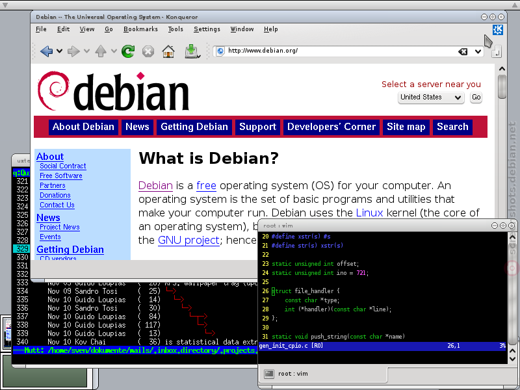
Task: Select message 340 from Kov Chai in Mutt
Action: [x=135, y=342]
